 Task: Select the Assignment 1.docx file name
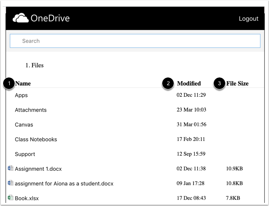(38, 169)
